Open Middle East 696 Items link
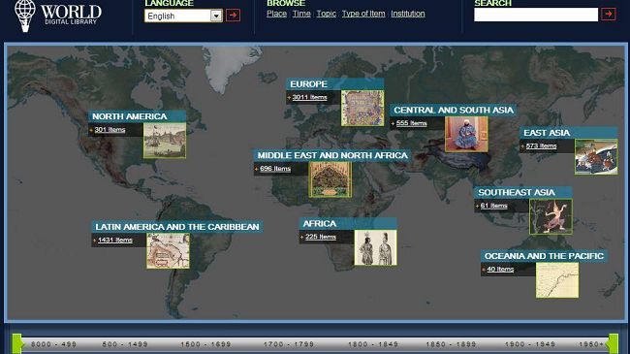 tap(275, 169)
